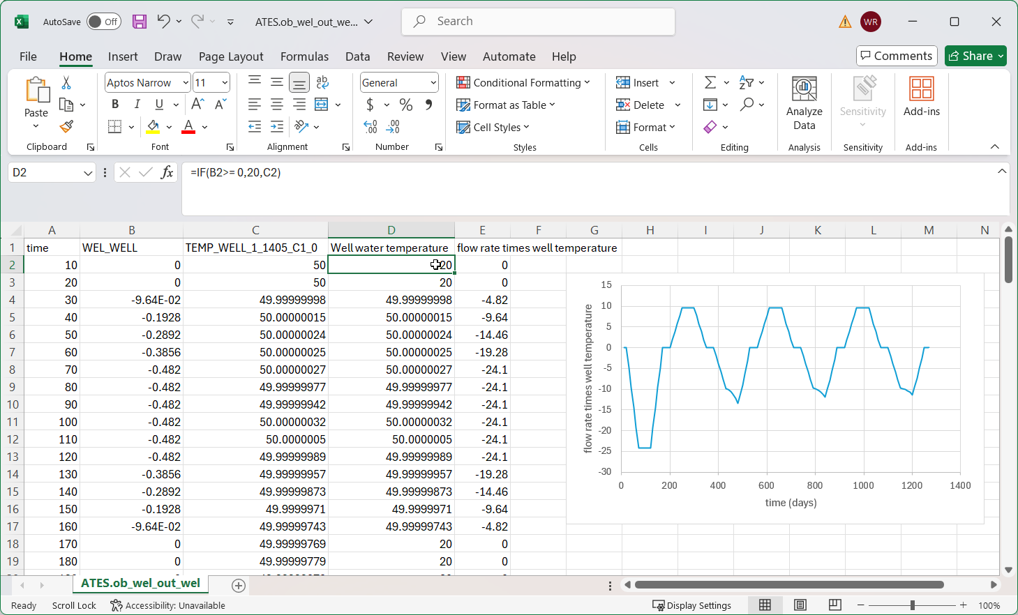Click the Delete cells button

(x=640, y=105)
